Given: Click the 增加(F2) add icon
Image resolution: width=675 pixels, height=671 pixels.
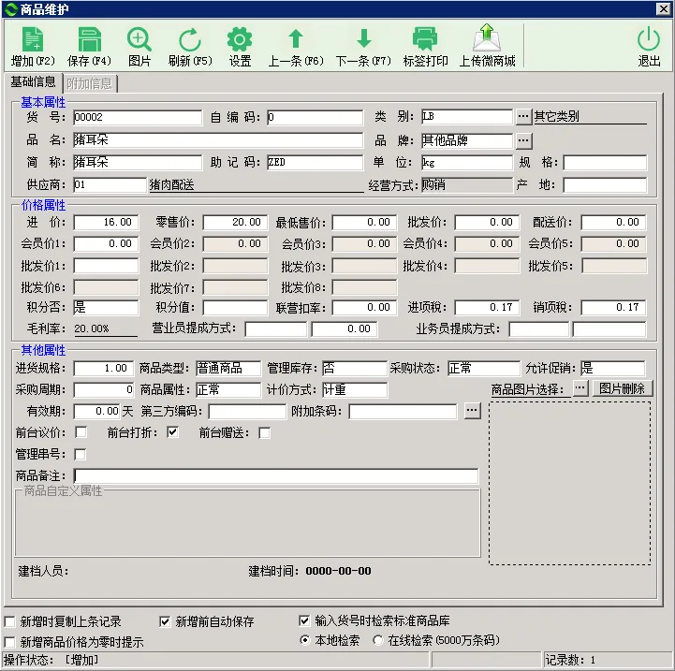Looking at the screenshot, I should coord(33,39).
